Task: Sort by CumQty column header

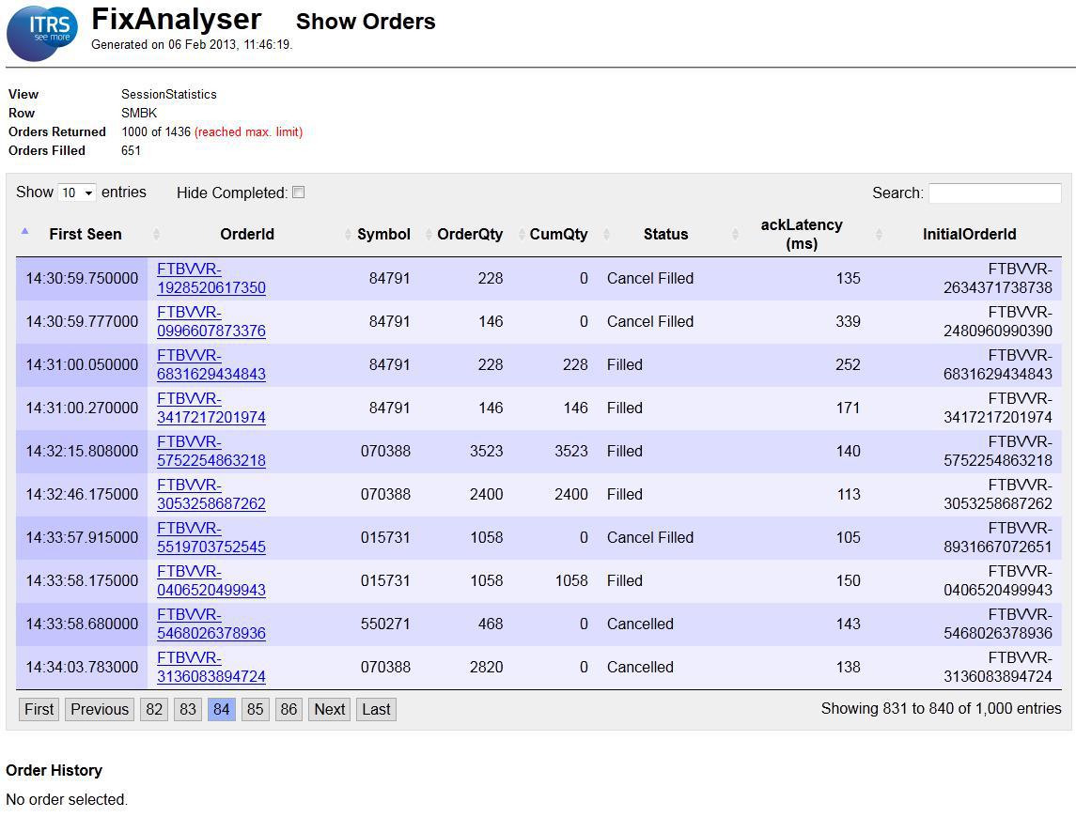Action: [558, 235]
